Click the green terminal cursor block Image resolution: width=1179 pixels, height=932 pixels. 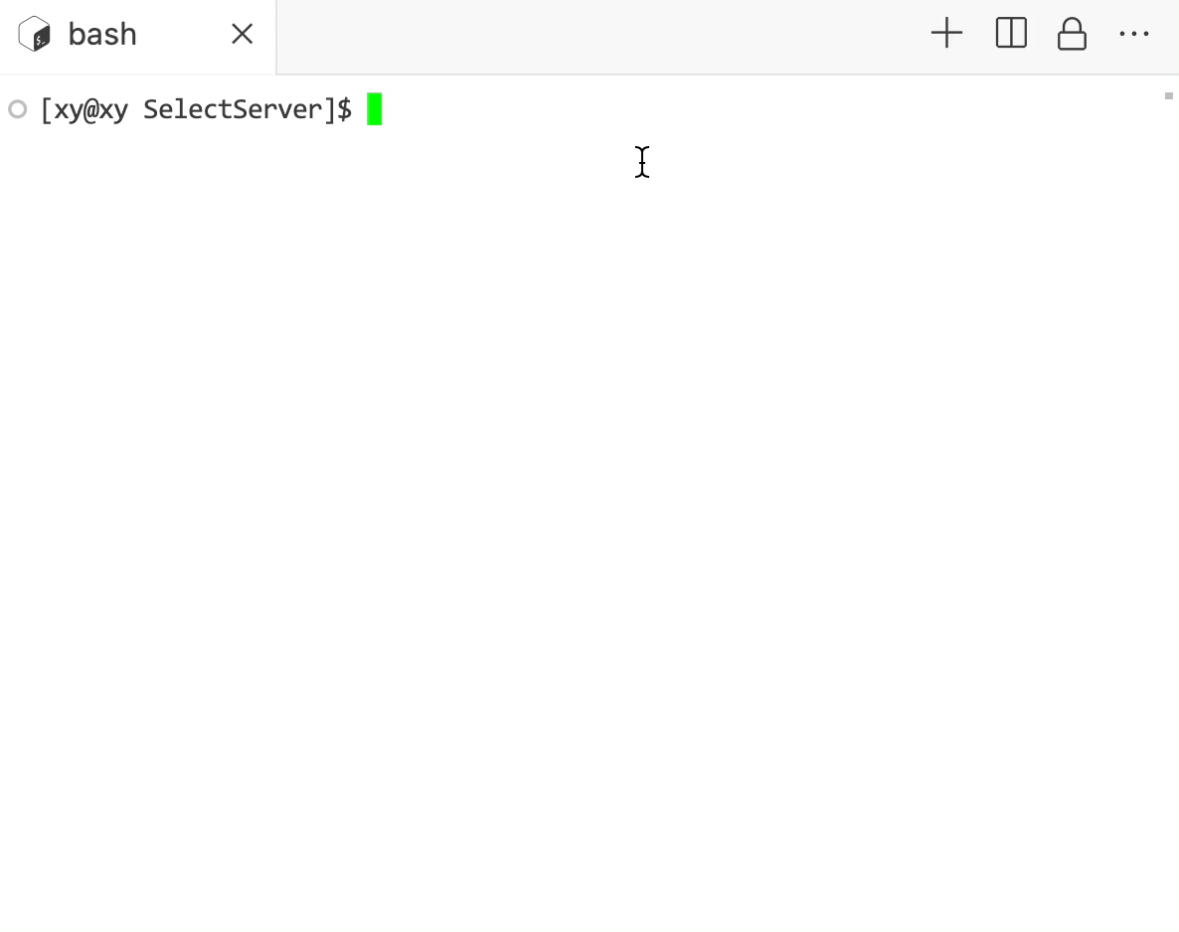click(x=375, y=109)
